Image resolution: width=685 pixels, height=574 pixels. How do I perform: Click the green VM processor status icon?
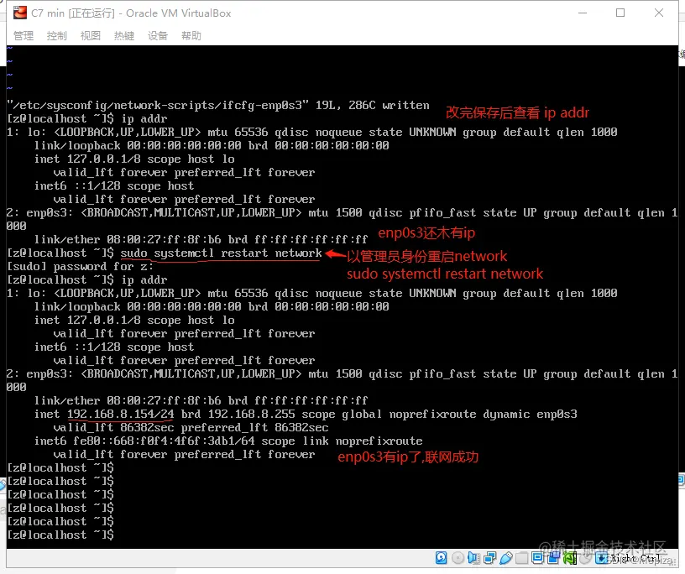tap(570, 558)
